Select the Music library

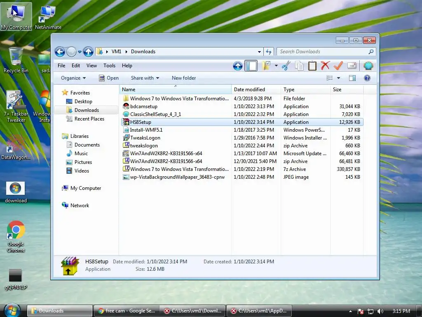click(81, 154)
